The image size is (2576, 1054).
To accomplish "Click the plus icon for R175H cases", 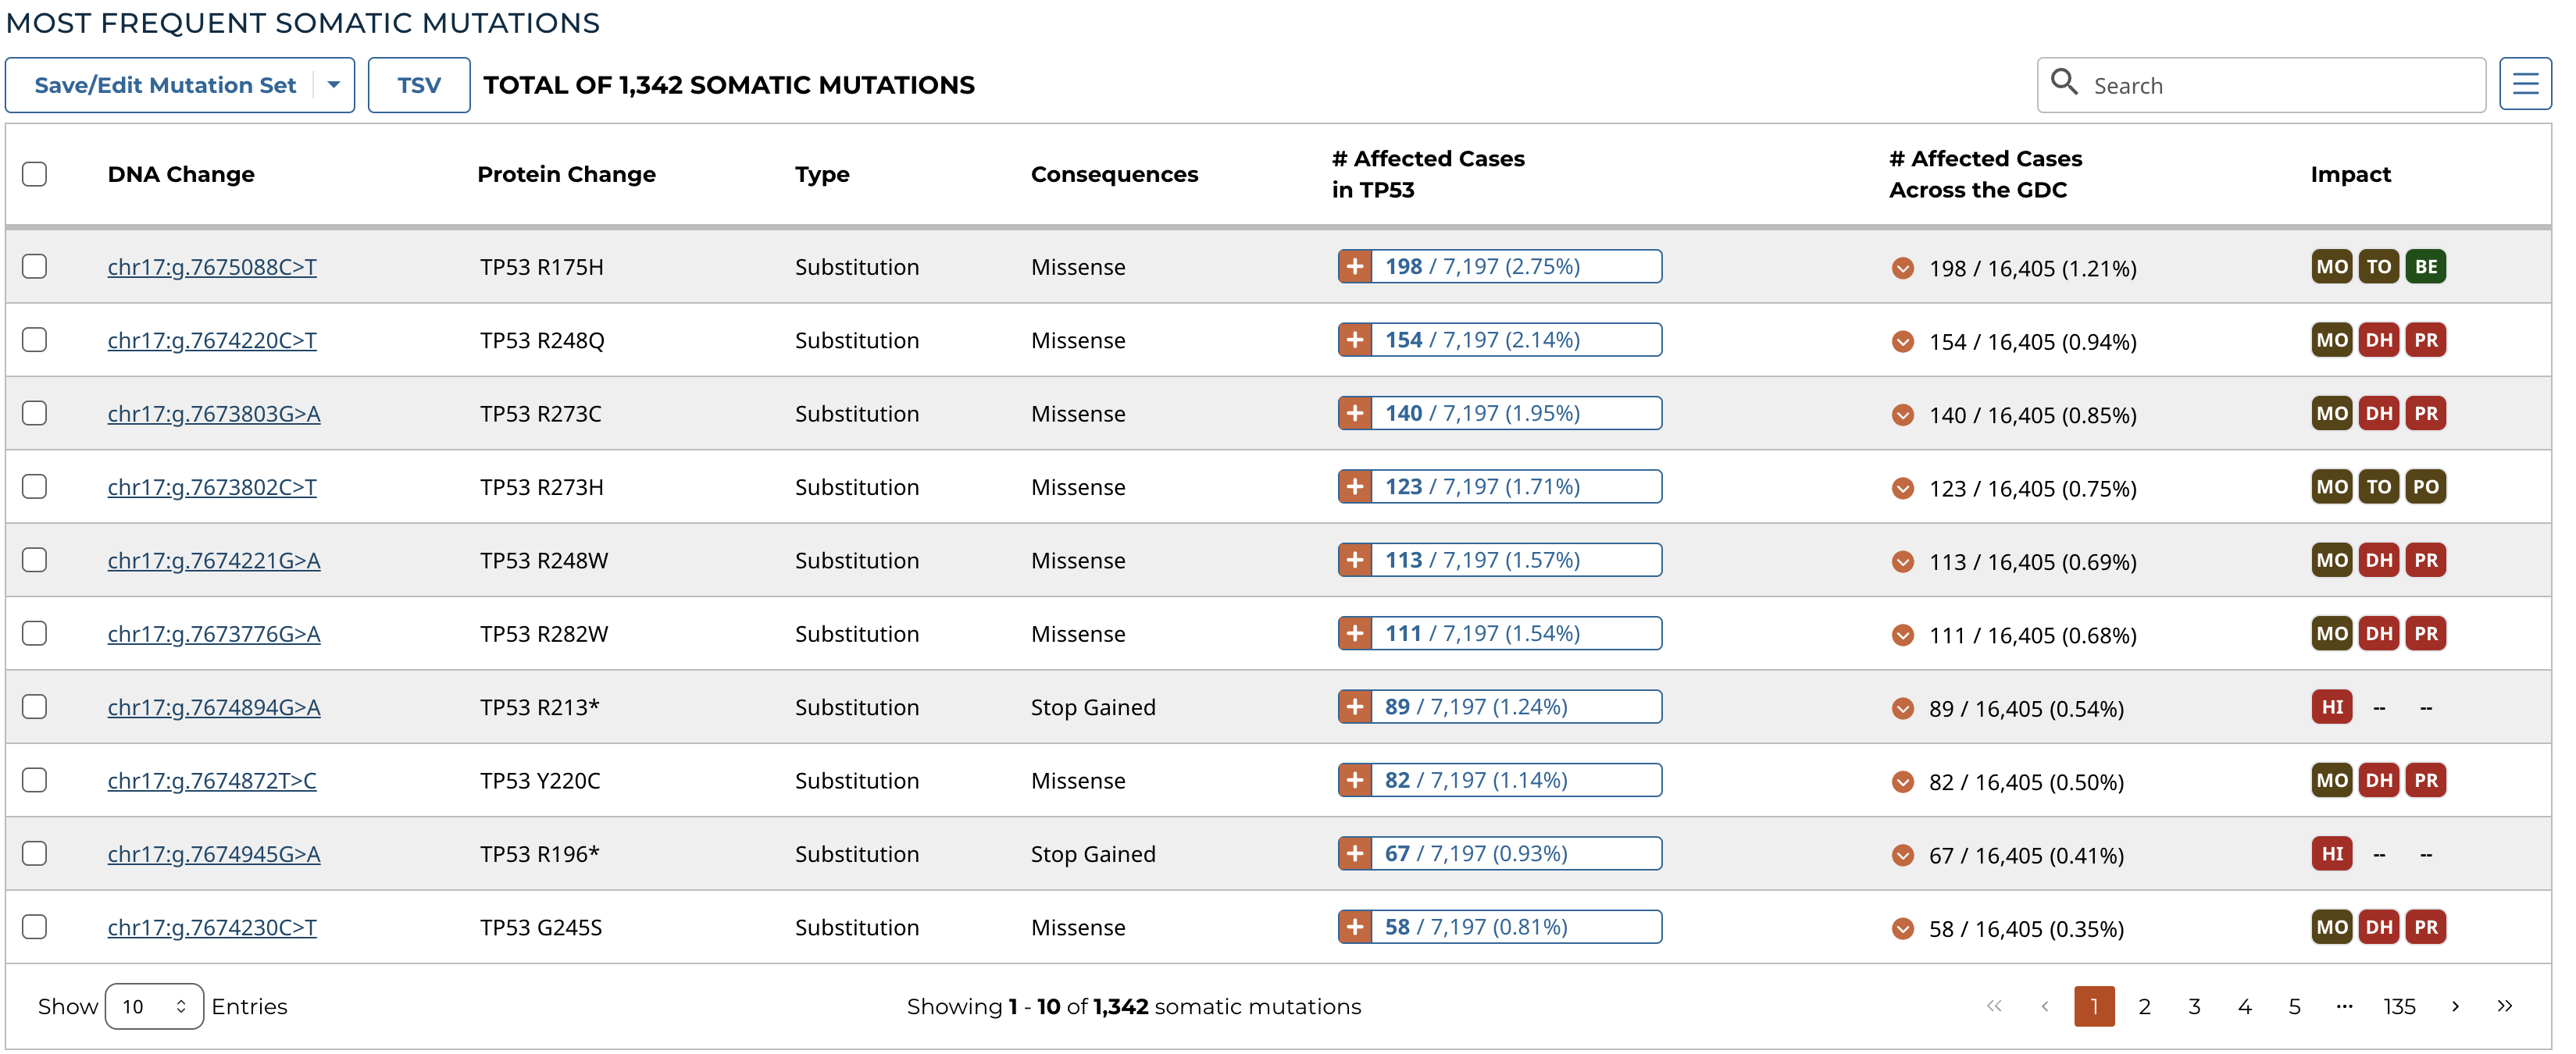I will point(1355,267).
